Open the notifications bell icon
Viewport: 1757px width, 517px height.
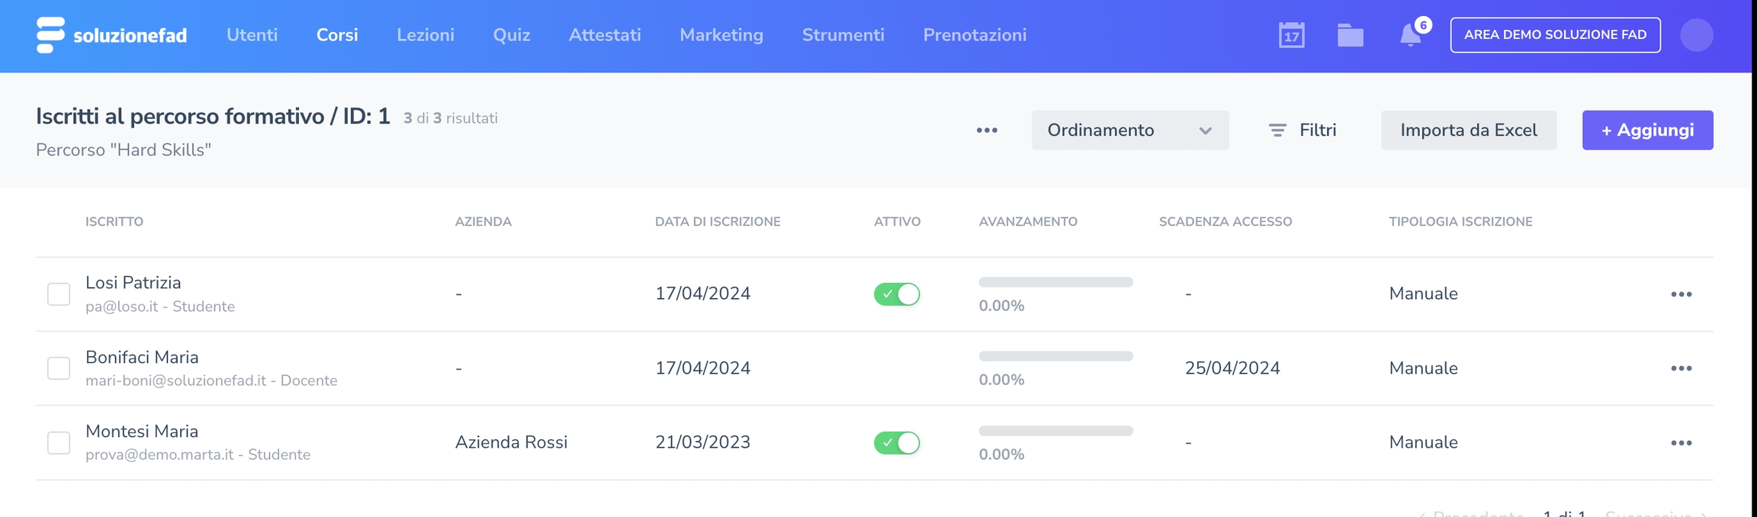[x=1410, y=35]
